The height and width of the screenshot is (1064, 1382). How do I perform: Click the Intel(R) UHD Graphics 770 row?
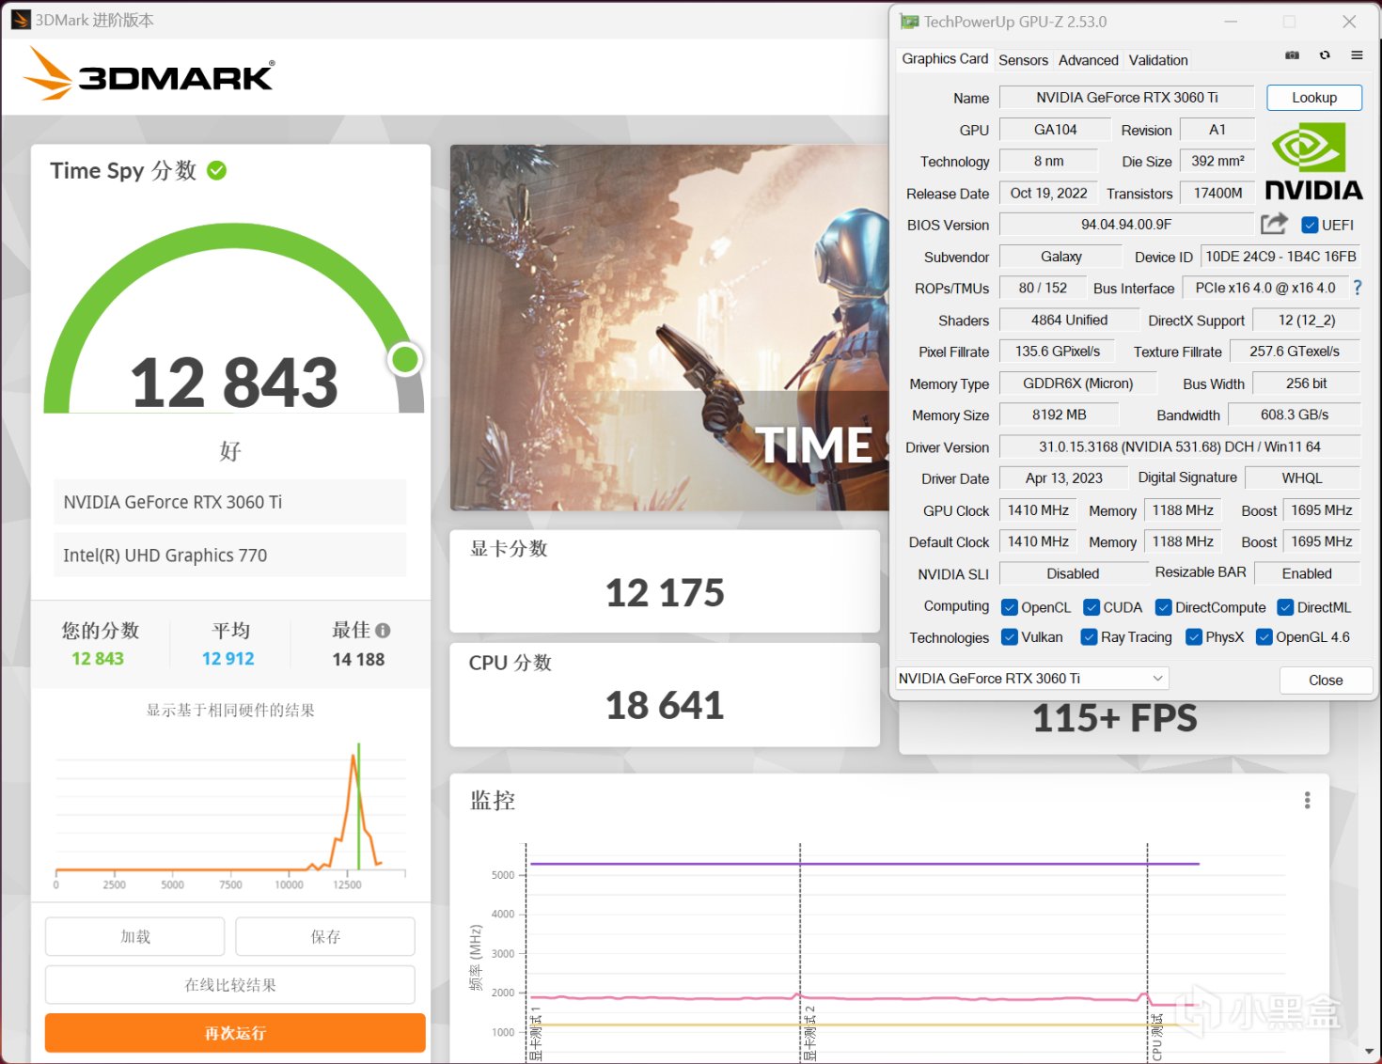pyautogui.click(x=229, y=555)
